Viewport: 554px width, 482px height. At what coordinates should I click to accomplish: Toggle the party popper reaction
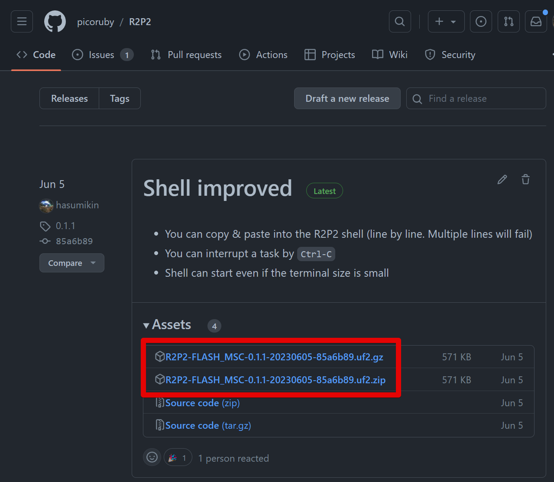pos(178,457)
